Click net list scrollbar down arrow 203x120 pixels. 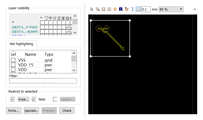click(74, 70)
